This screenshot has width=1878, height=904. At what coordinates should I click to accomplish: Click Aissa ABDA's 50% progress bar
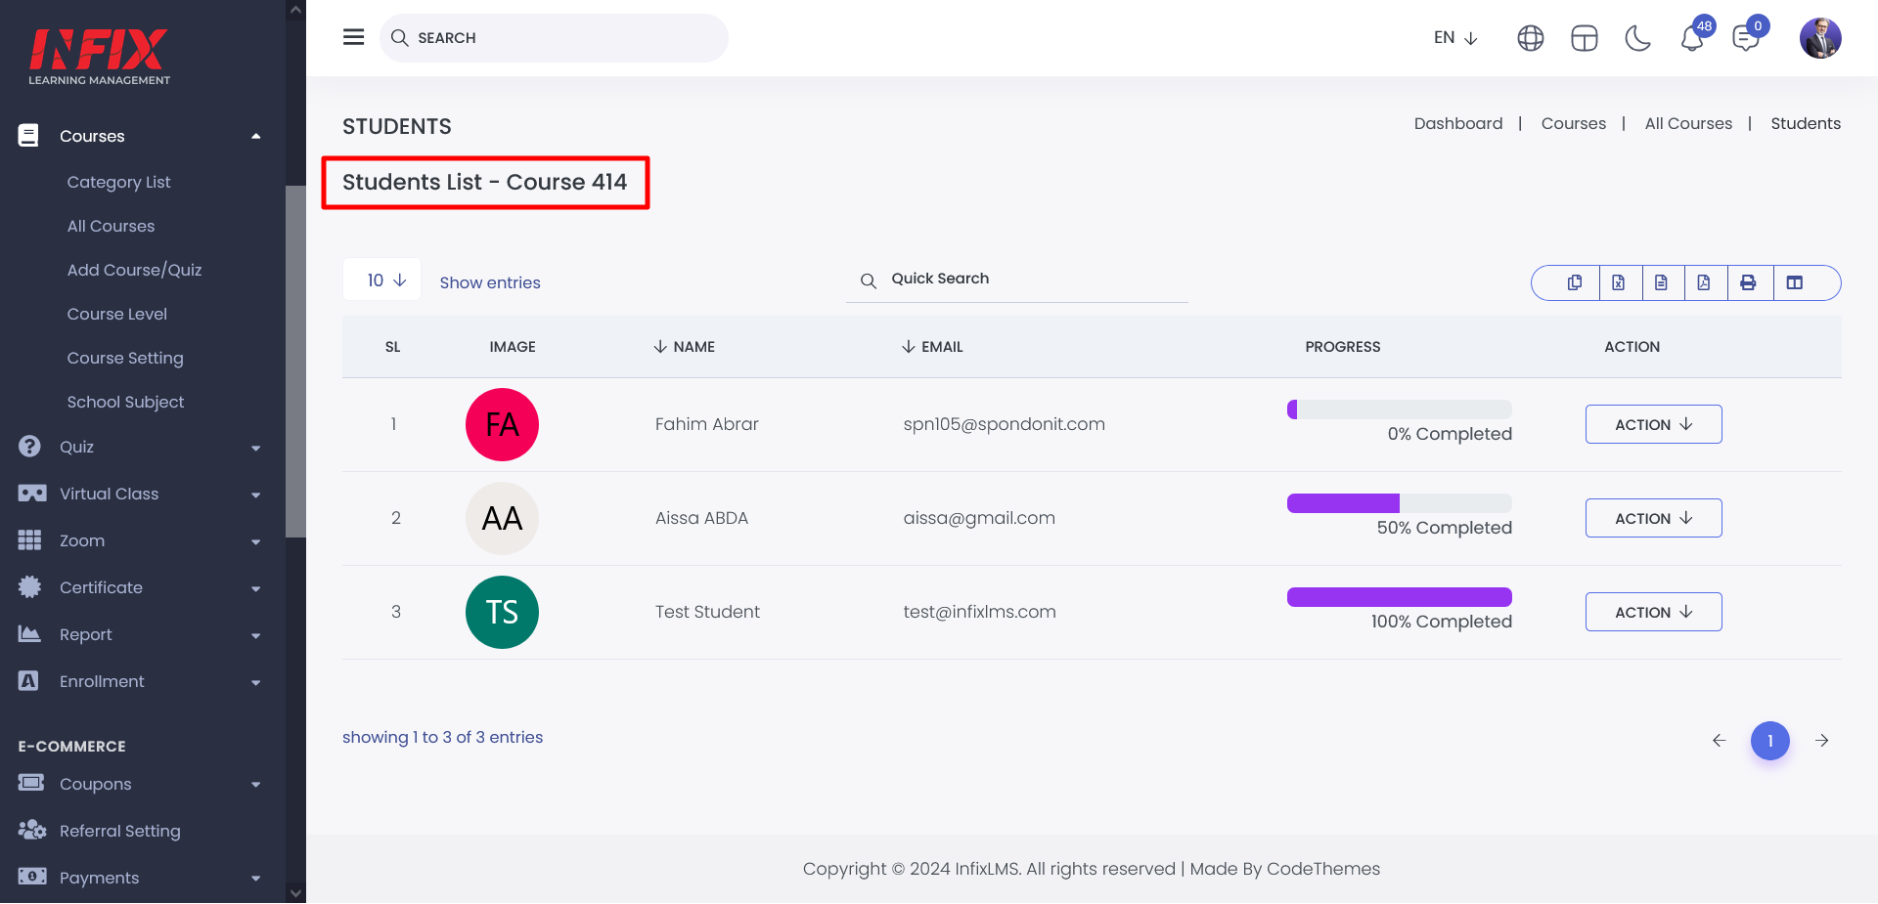click(x=1399, y=503)
